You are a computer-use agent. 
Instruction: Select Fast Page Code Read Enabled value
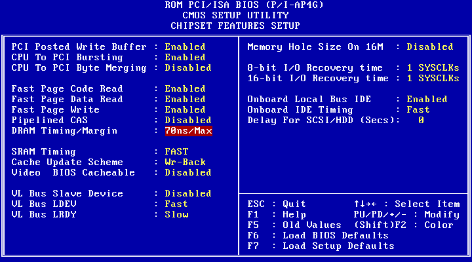click(x=185, y=88)
